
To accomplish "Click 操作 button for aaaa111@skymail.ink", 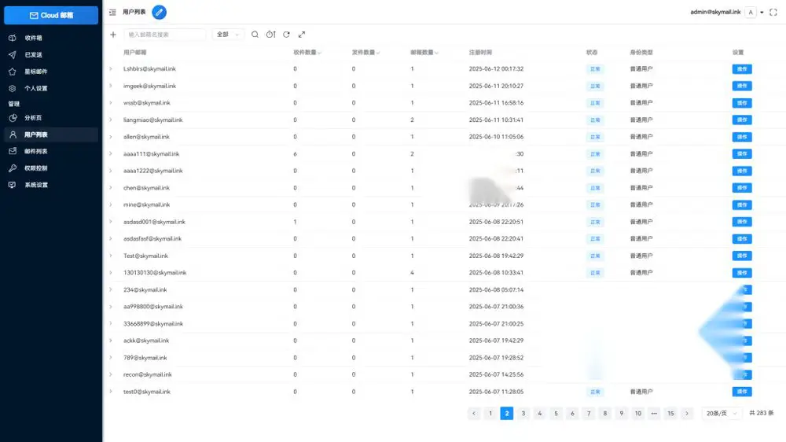I will click(742, 154).
